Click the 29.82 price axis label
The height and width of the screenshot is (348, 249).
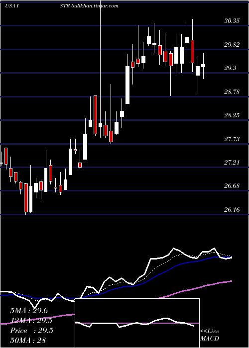click(x=232, y=45)
